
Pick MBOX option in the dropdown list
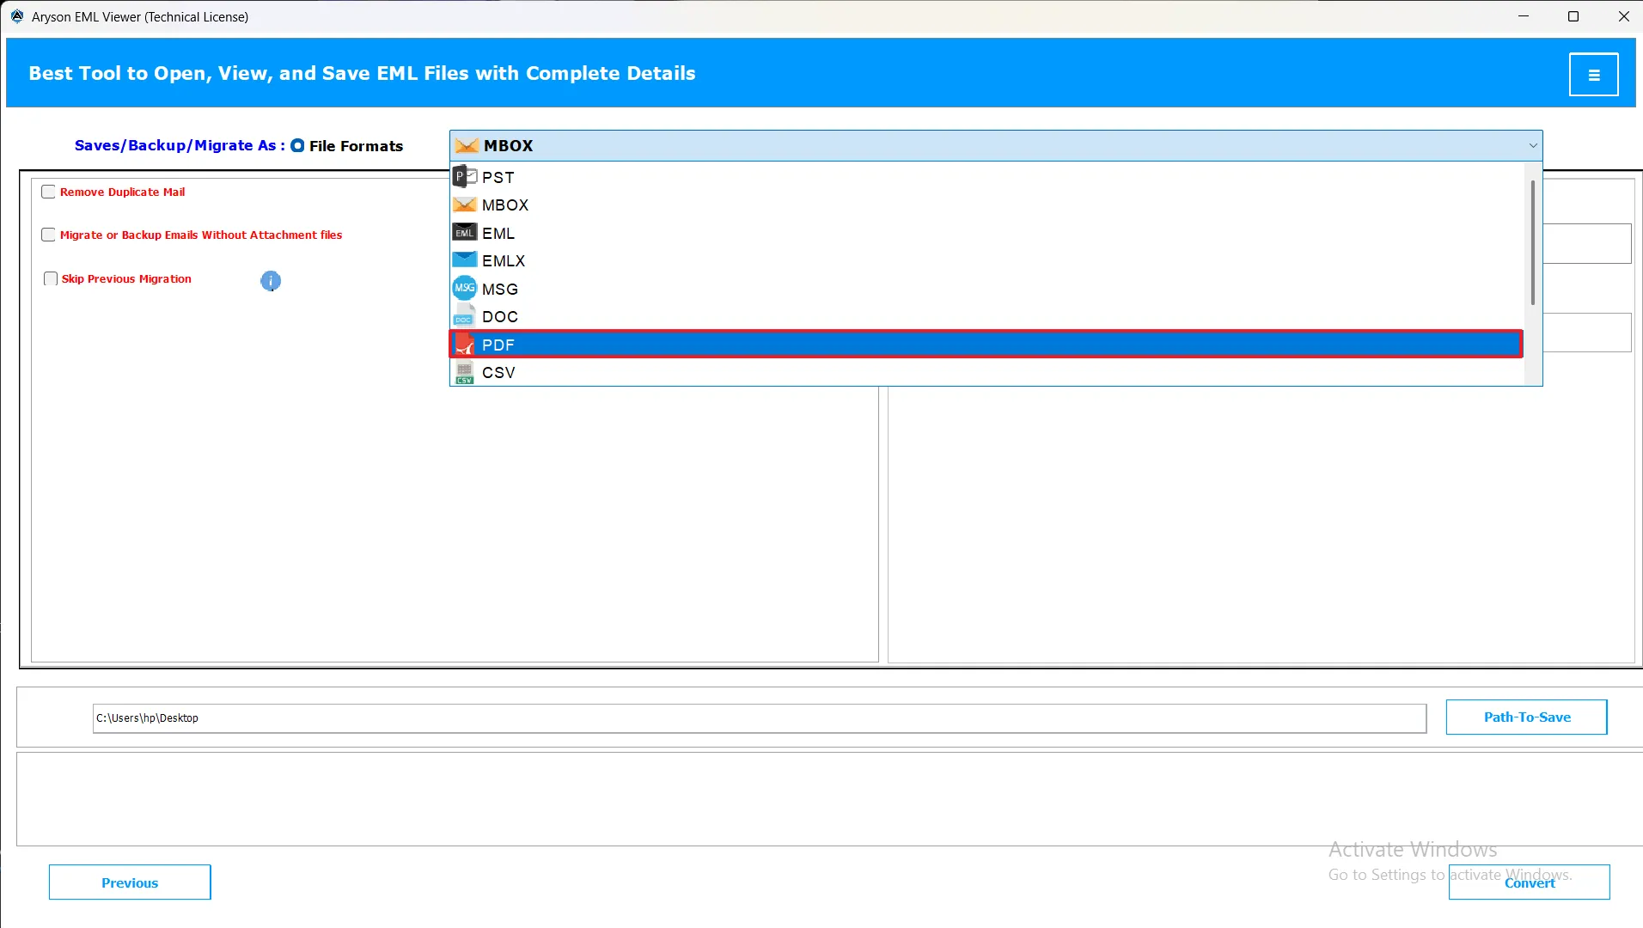pos(505,205)
